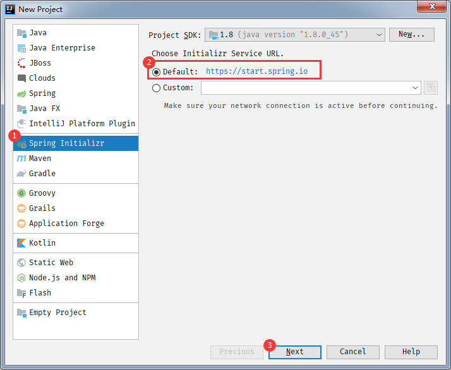Pick Clouds from the project list
The image size is (451, 370).
pos(42,78)
